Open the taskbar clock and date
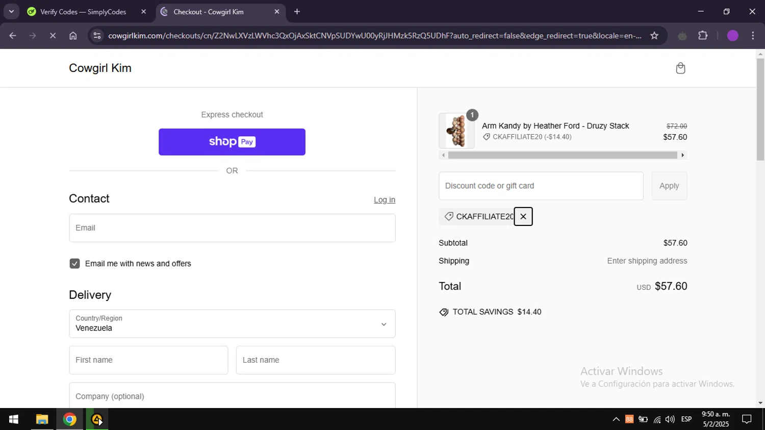765x430 pixels. [x=716, y=419]
